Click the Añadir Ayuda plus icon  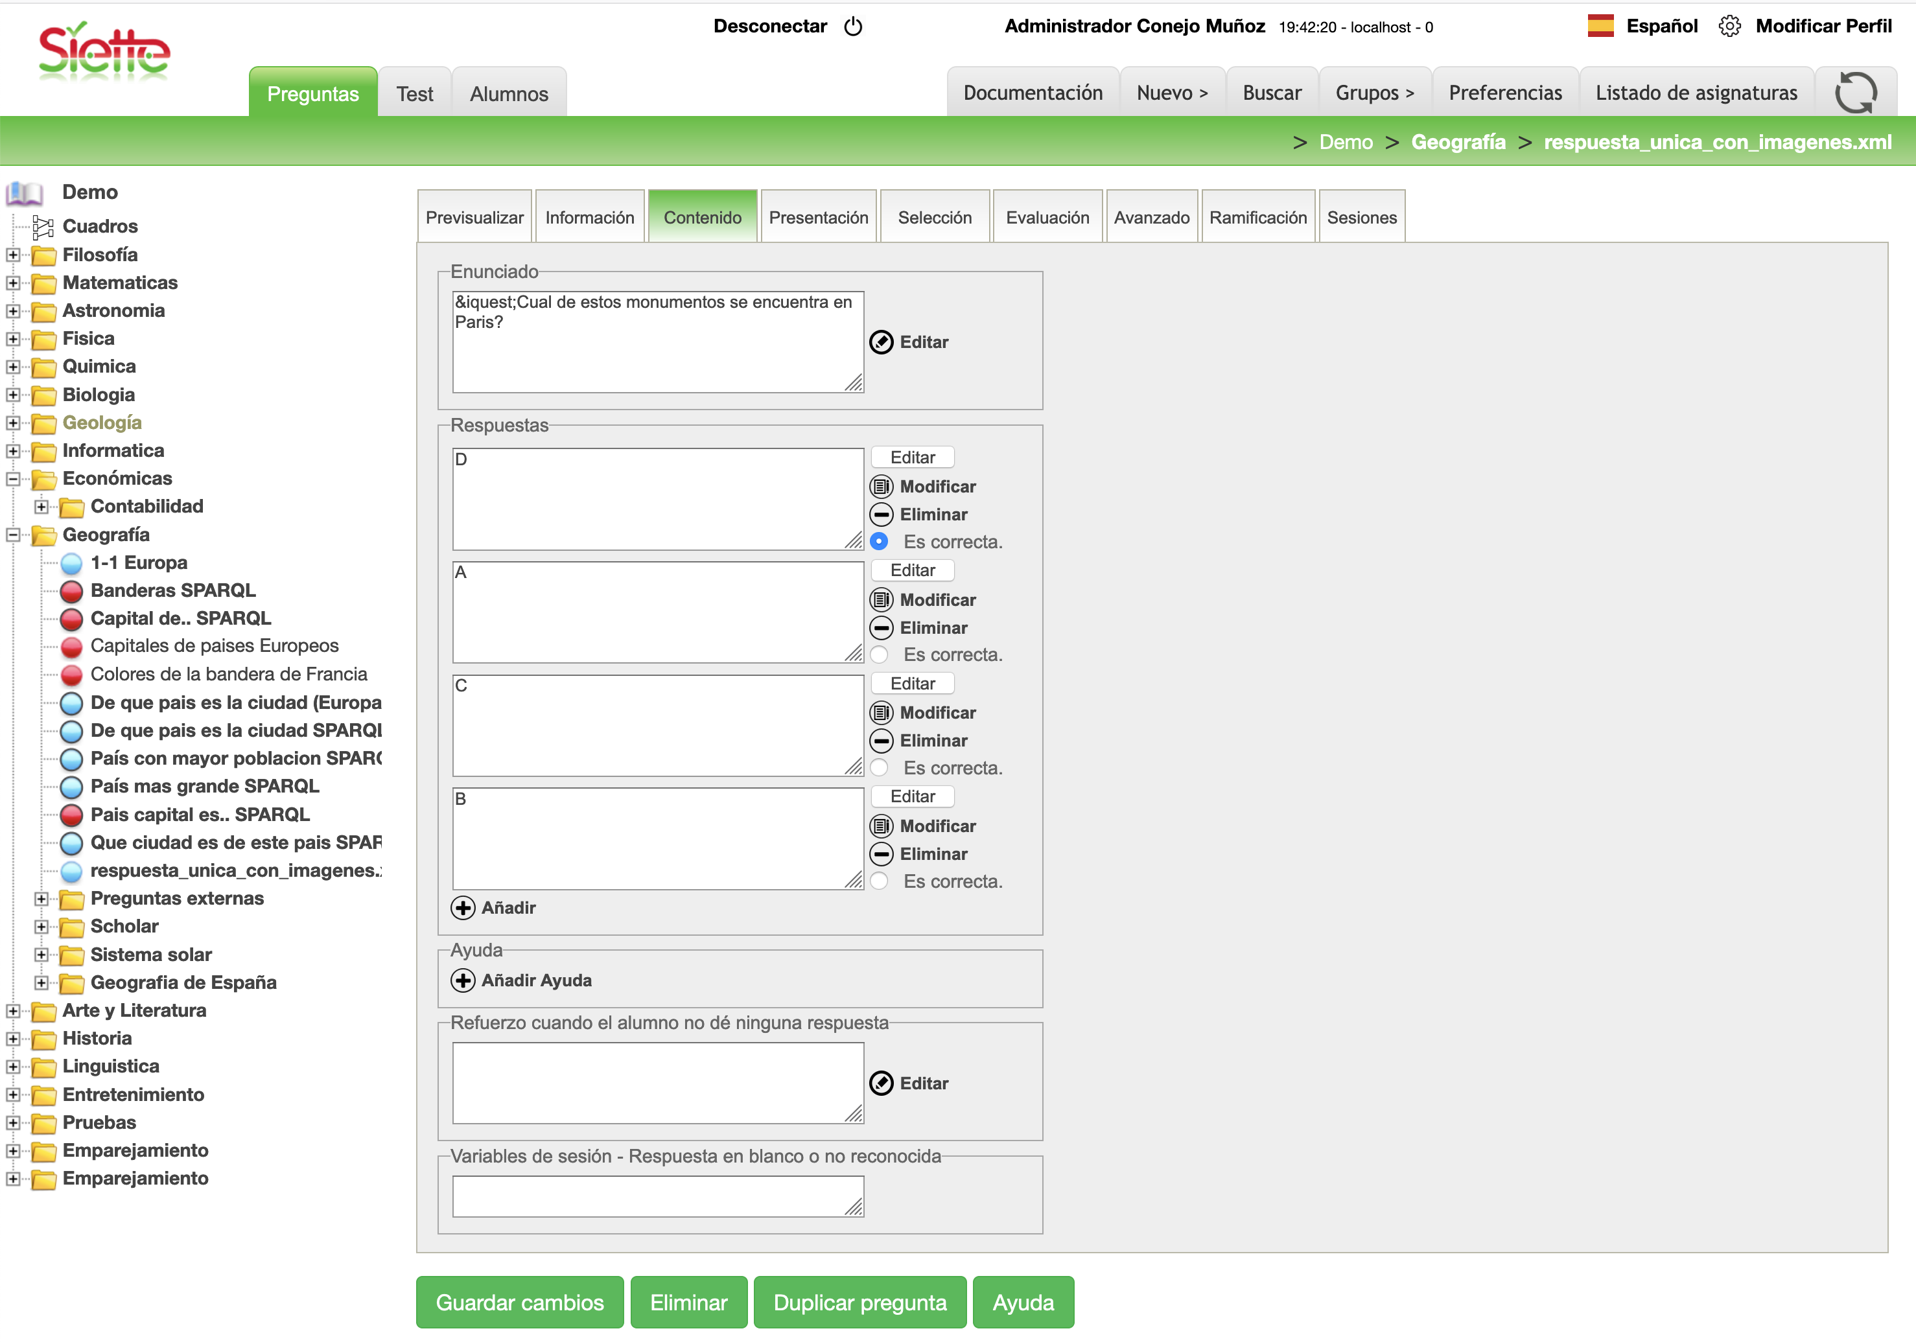(463, 980)
